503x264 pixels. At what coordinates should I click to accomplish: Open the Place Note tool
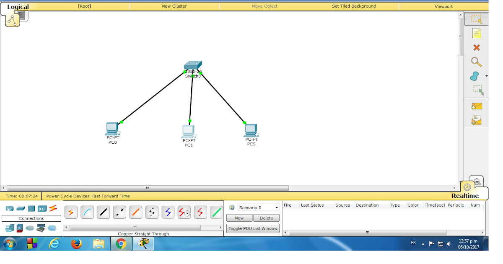coord(477,33)
